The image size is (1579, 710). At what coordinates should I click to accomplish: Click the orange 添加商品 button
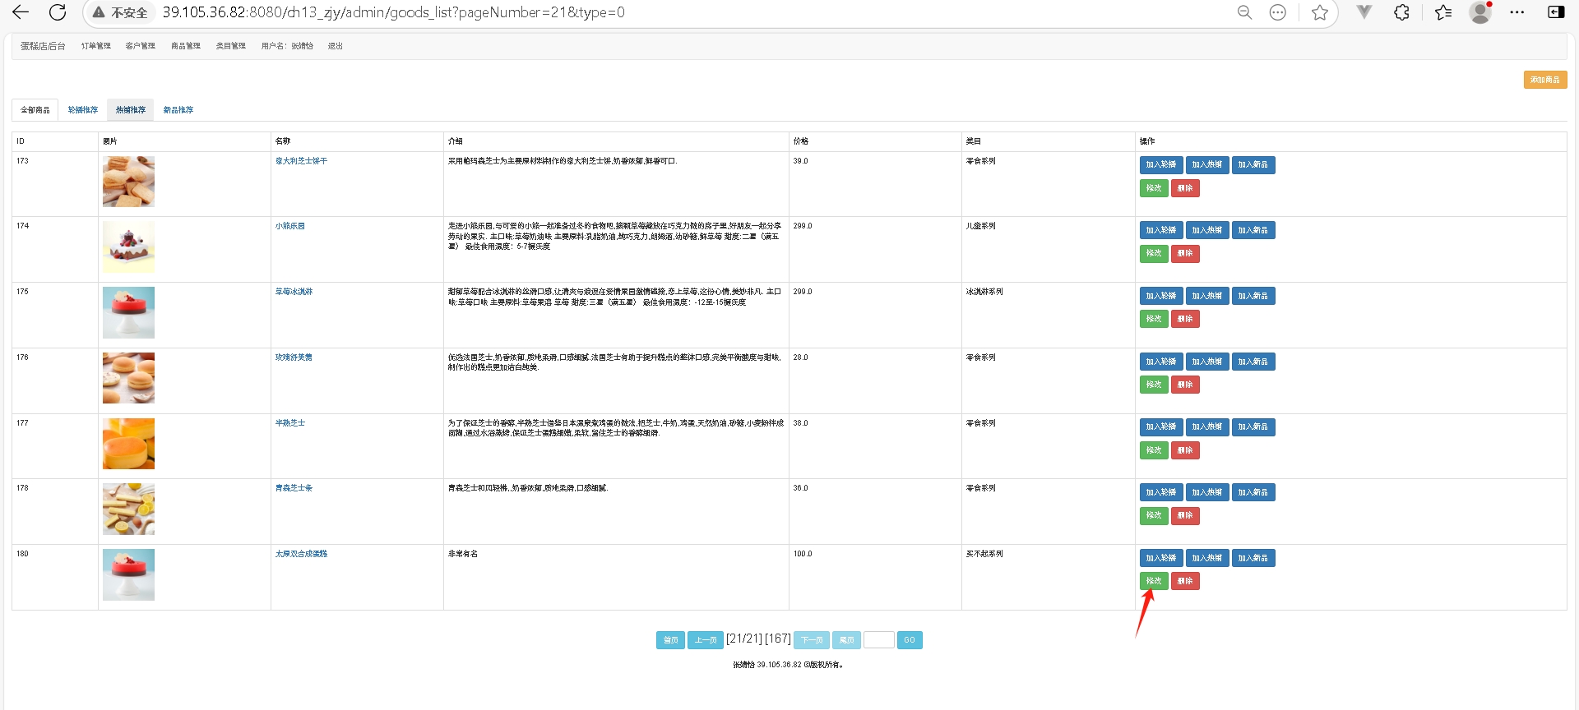click(1544, 80)
